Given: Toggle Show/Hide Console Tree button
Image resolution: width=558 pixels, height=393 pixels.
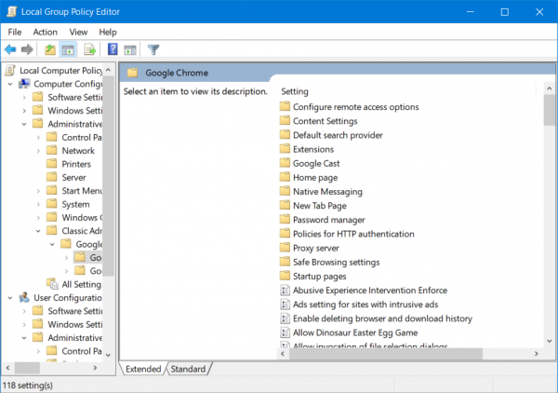Looking at the screenshot, I should point(68,49).
